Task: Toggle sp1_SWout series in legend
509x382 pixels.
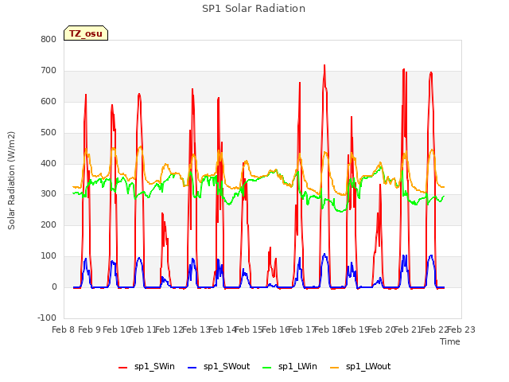Action: click(220, 367)
